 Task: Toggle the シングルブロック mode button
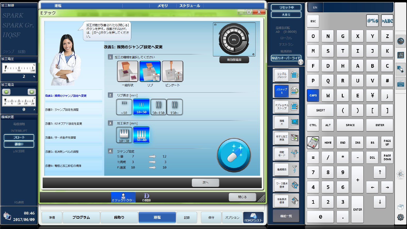(x=286, y=75)
